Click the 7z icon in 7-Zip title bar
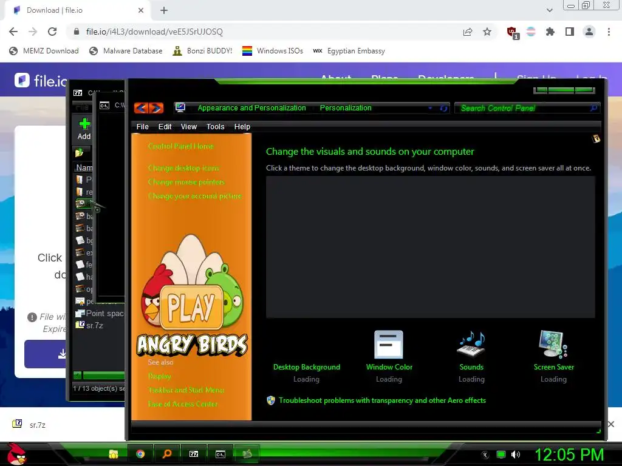Screen dimensions: 622x466 tap(78, 93)
